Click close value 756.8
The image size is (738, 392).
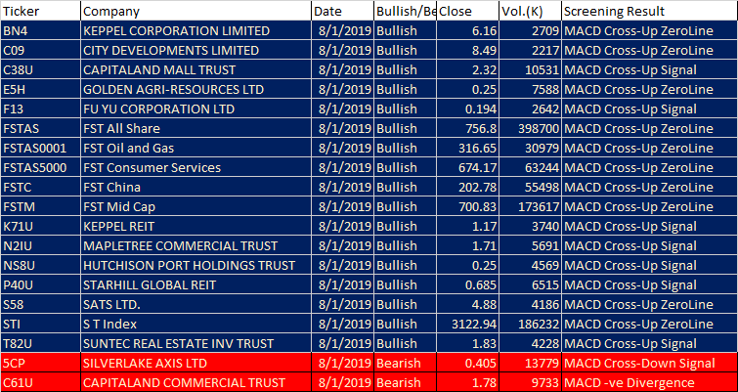click(468, 128)
